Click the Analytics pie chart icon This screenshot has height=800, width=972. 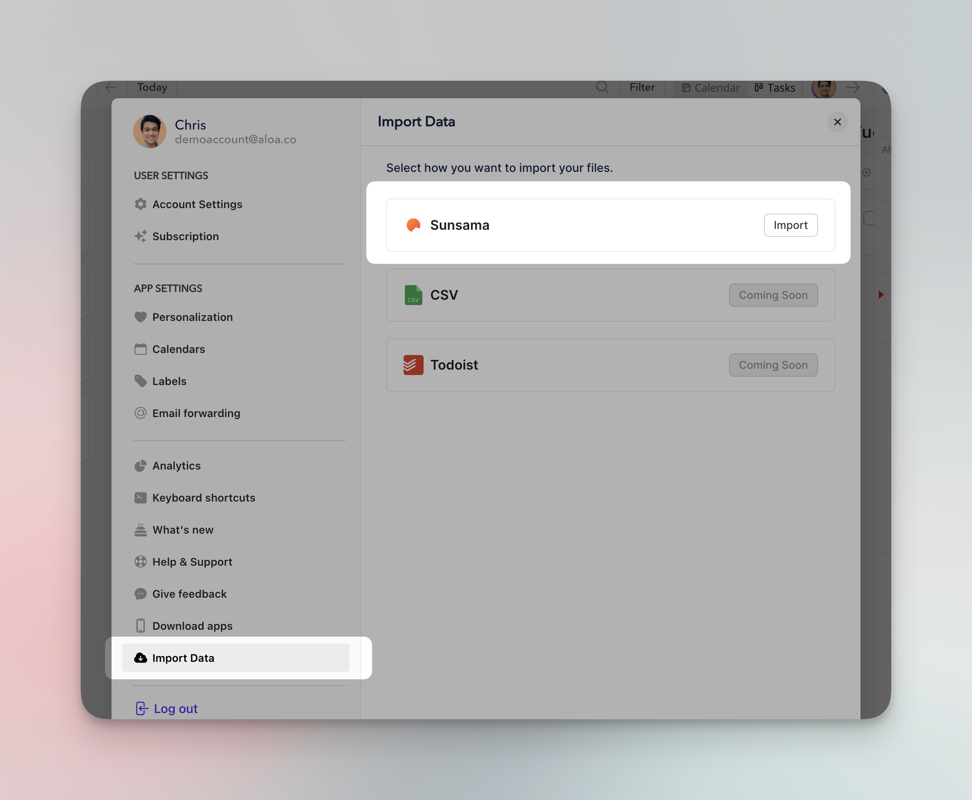[x=141, y=466]
